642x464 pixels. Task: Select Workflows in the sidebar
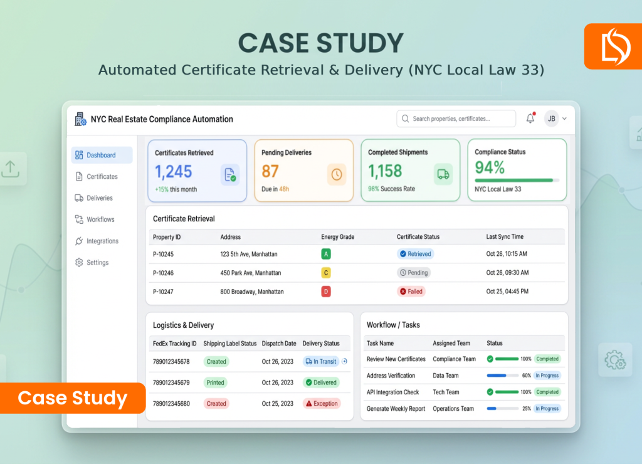(x=100, y=219)
